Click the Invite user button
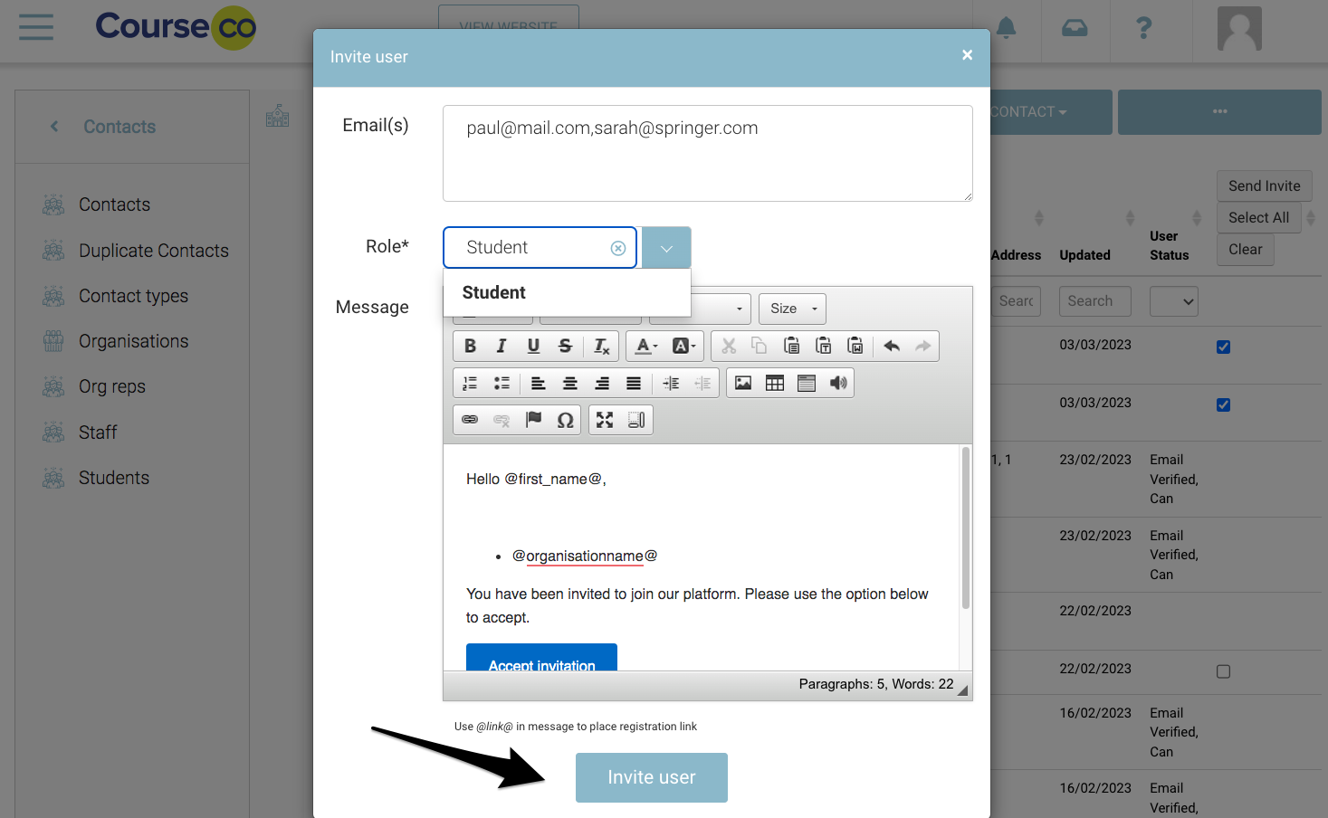1328x818 pixels. pos(651,777)
